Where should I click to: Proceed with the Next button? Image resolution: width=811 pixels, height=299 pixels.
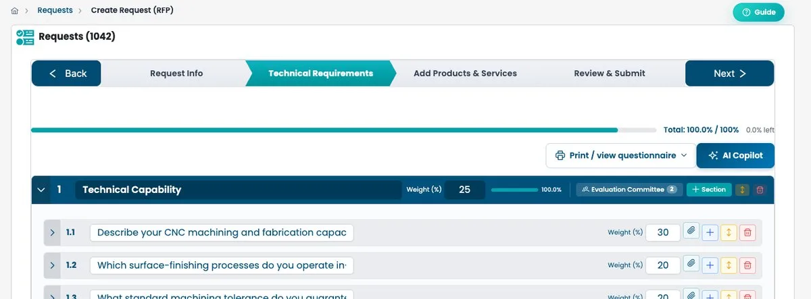pyautogui.click(x=729, y=74)
